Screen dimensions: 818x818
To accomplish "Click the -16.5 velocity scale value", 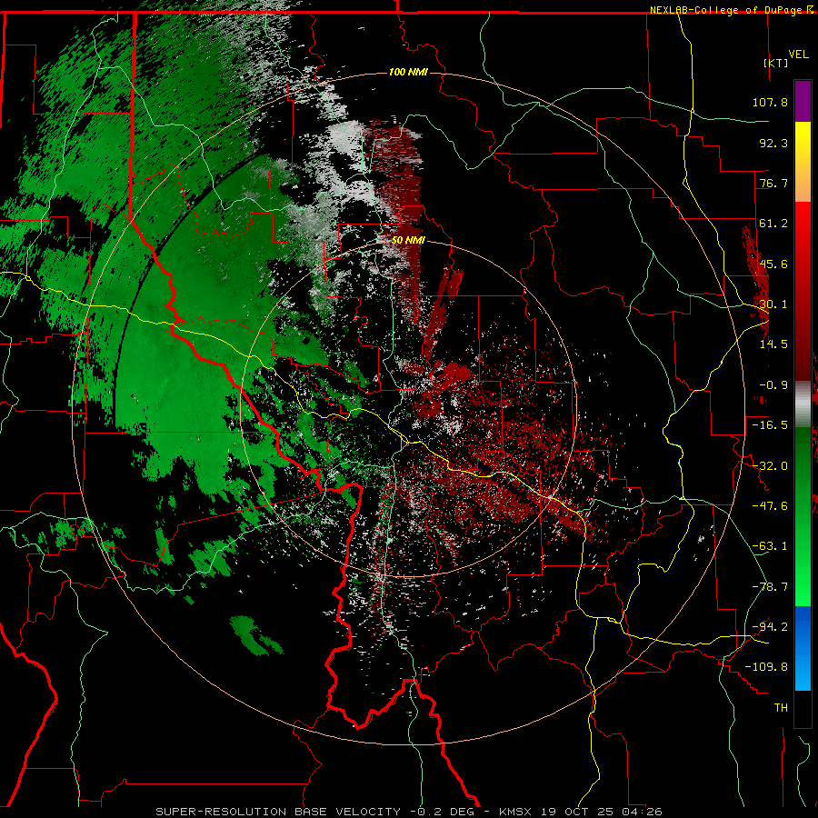I will pyautogui.click(x=770, y=425).
